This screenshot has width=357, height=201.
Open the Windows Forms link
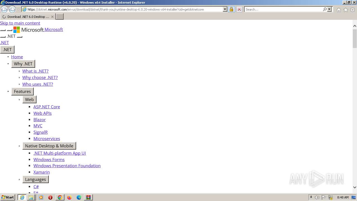pos(49,160)
